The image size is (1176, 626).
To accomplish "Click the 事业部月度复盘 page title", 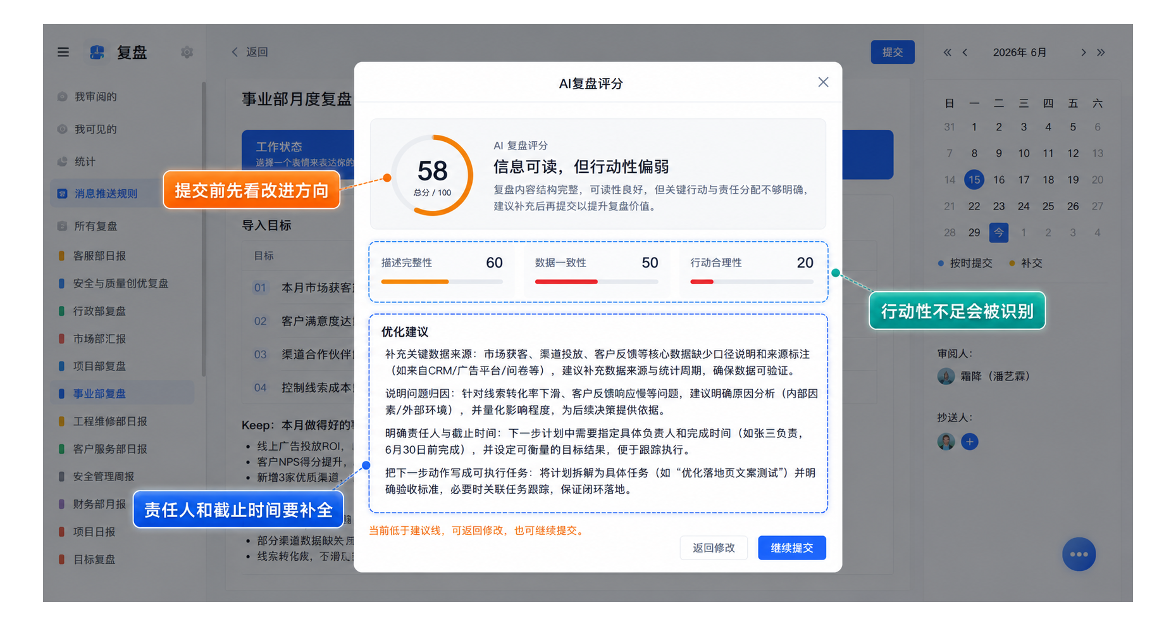I will pyautogui.click(x=297, y=99).
